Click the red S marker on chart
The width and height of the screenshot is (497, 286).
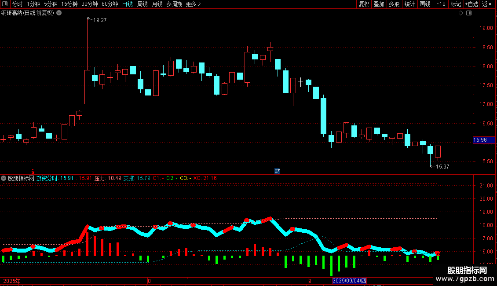click(33, 171)
